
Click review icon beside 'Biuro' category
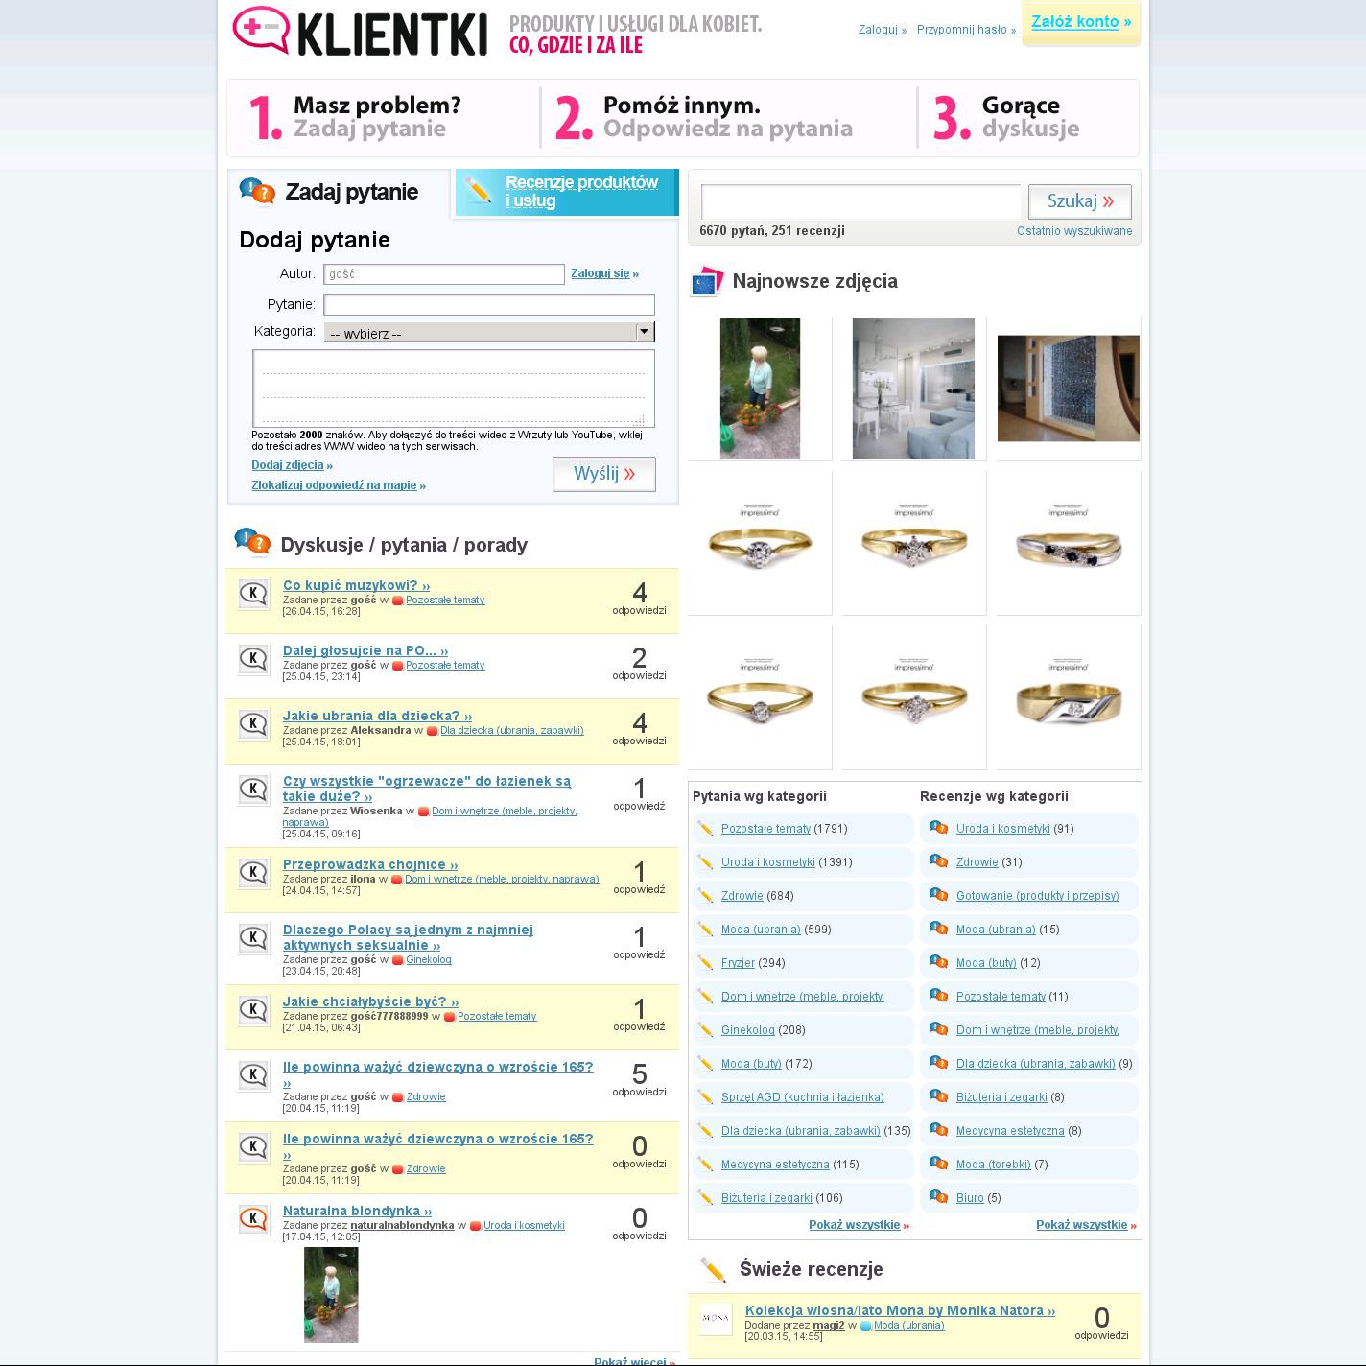click(939, 1198)
